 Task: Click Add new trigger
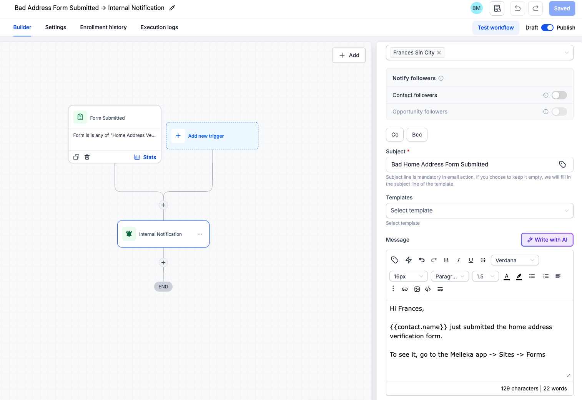point(212,136)
